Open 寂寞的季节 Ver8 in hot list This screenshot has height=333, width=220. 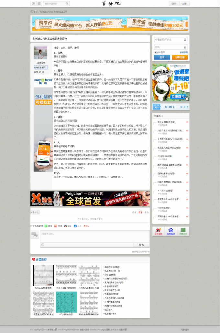[168, 216]
